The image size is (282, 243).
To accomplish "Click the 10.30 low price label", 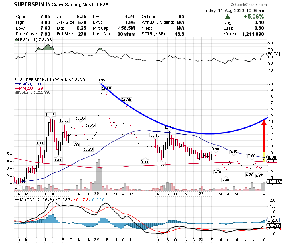I will pyautogui.click(x=88, y=149).
